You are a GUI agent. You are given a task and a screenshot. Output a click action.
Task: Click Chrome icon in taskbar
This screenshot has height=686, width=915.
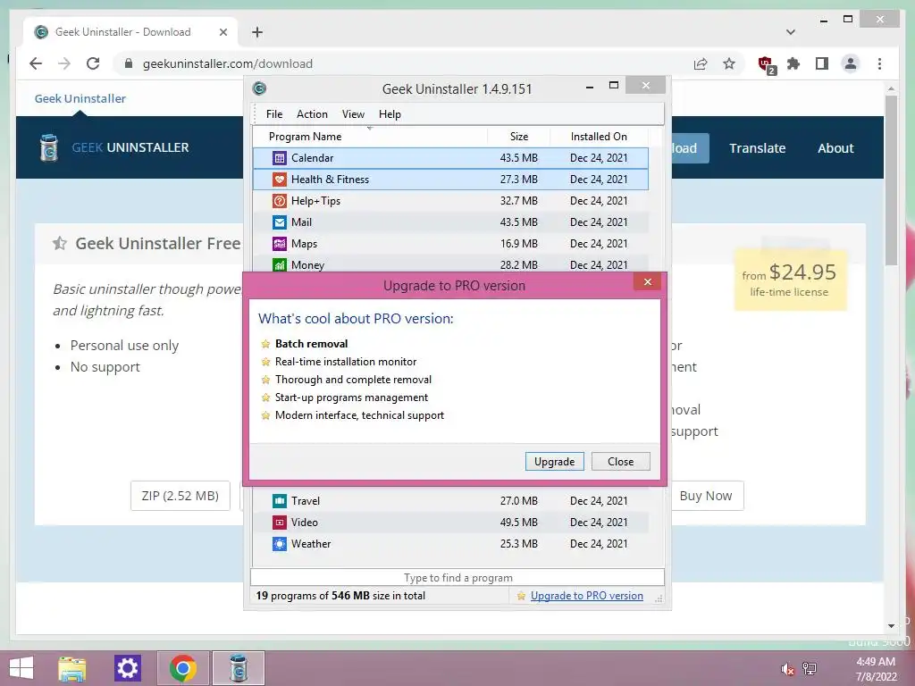183,668
